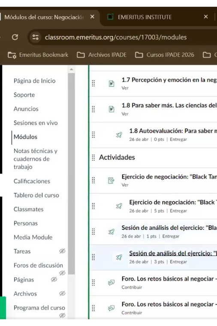This screenshot has width=217, height=326.
Task: Click the page icon beside 1.7 Percepción y emoción
Action: [x=112, y=84]
